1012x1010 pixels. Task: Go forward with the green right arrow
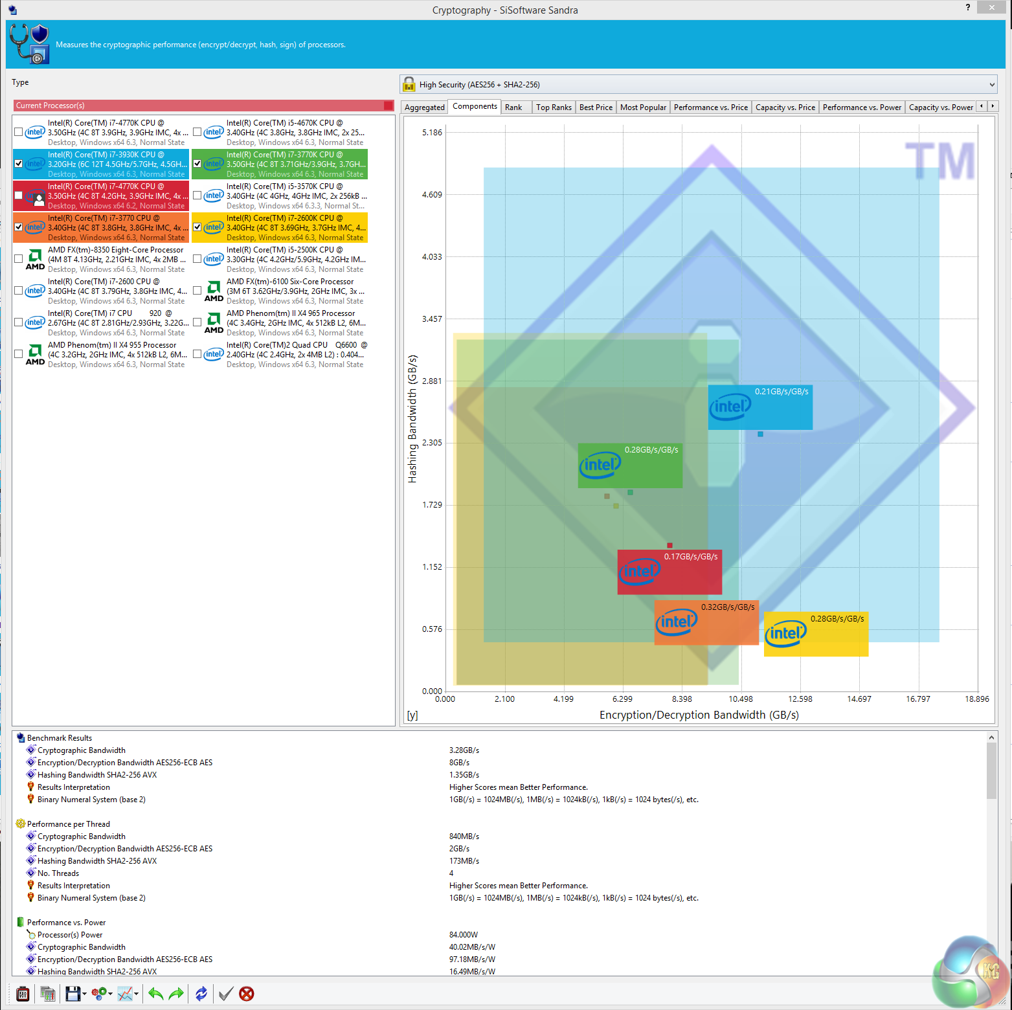(176, 994)
